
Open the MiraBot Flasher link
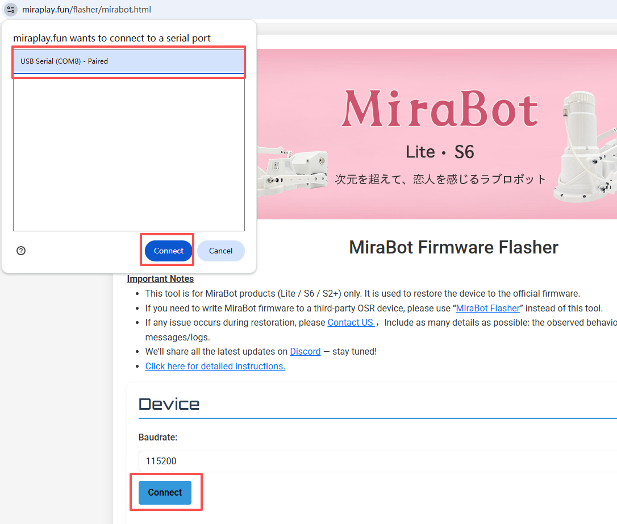tap(487, 308)
